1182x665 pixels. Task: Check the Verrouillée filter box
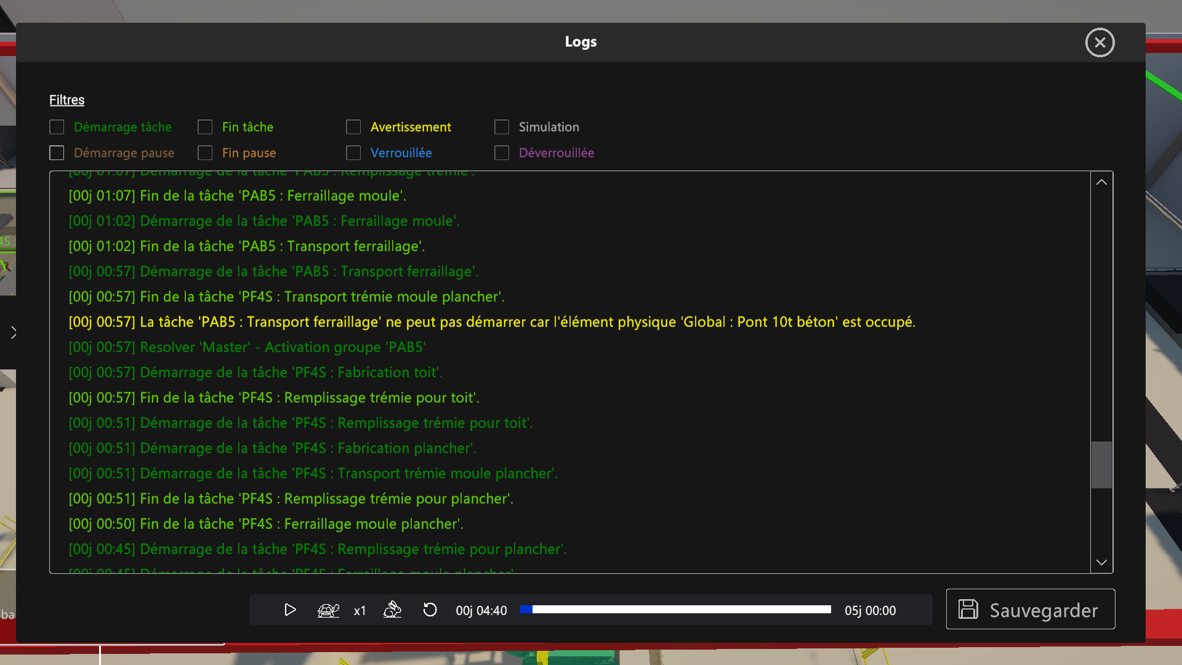point(353,153)
